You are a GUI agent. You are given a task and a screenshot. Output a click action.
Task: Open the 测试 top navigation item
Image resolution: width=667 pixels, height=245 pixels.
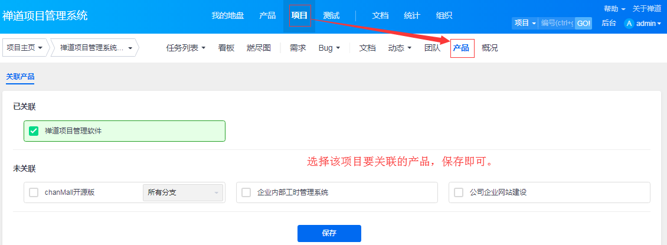point(331,16)
